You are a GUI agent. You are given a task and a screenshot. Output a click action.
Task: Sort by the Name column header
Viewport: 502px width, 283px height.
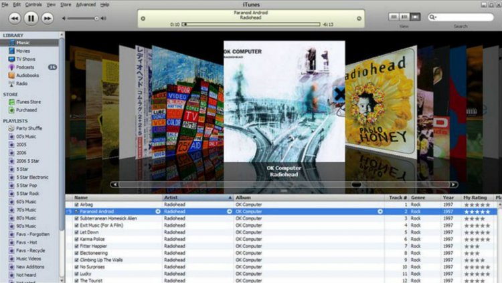[x=117, y=198]
